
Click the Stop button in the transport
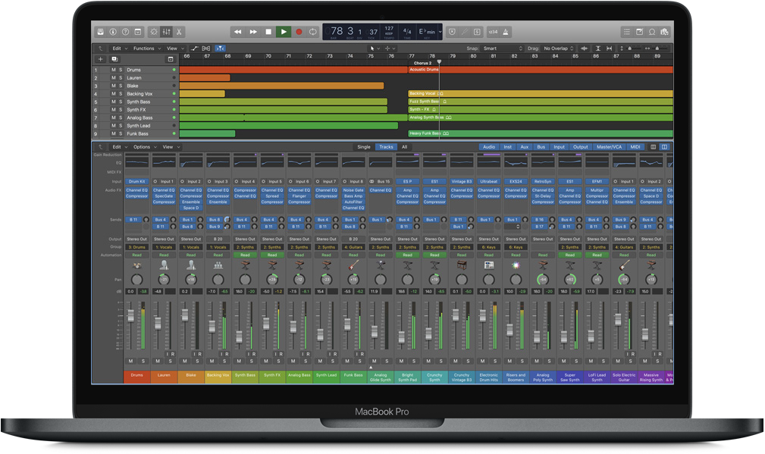pos(268,32)
